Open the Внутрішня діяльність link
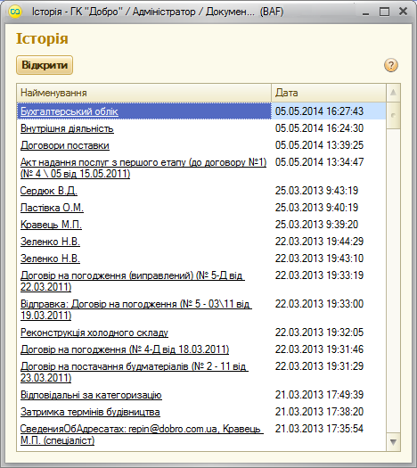This screenshot has width=417, height=468. [x=67, y=128]
